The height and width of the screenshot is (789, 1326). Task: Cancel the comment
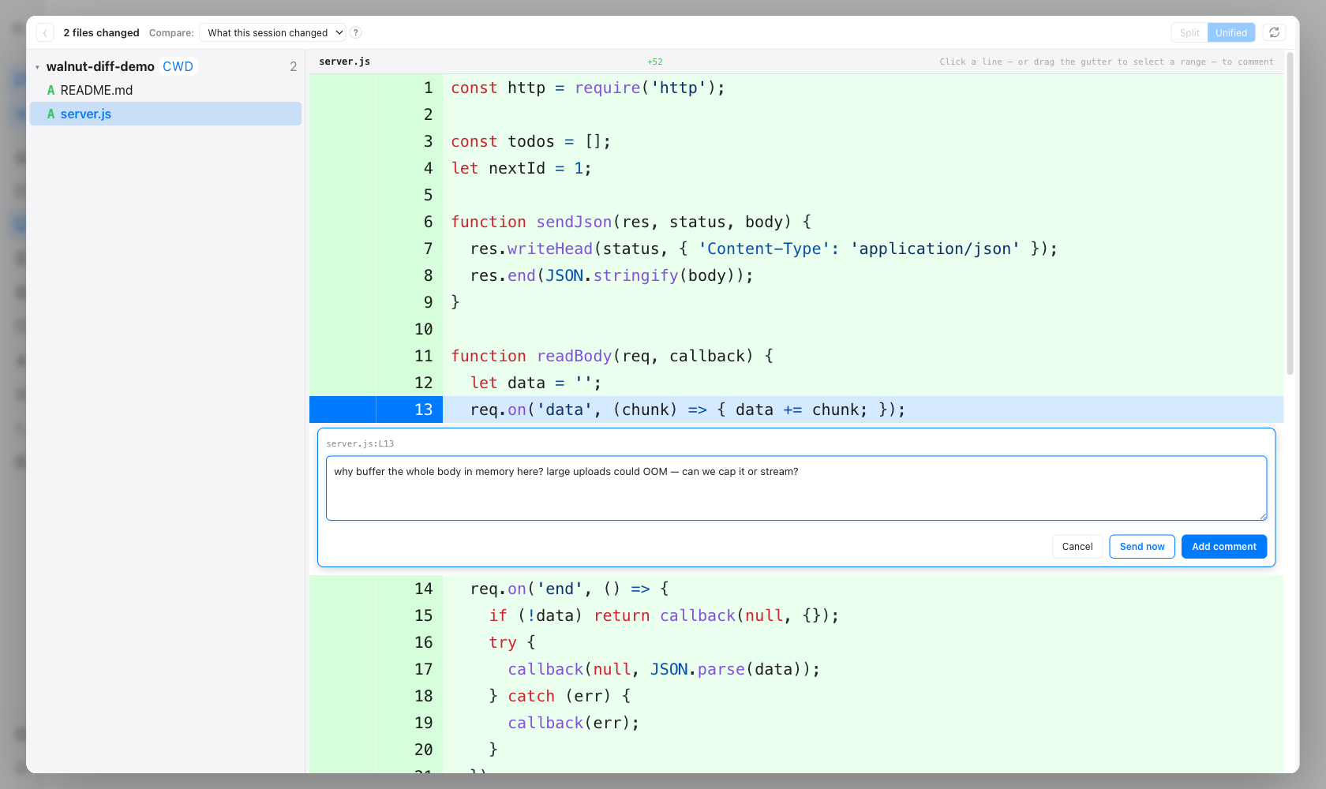click(1077, 546)
